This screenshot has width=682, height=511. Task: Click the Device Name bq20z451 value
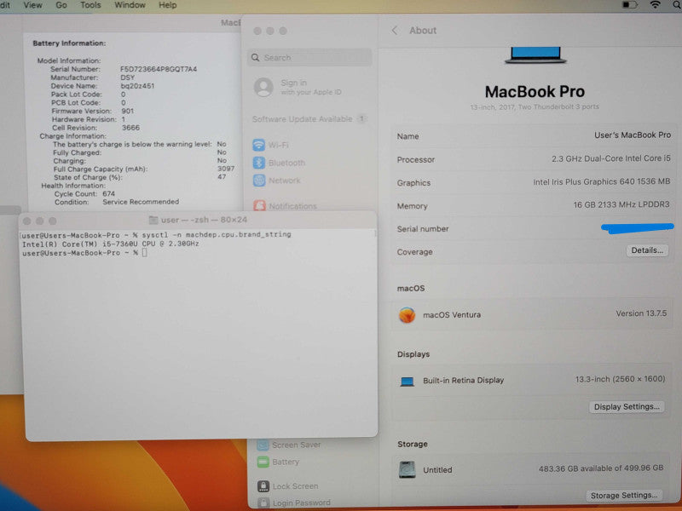[137, 86]
